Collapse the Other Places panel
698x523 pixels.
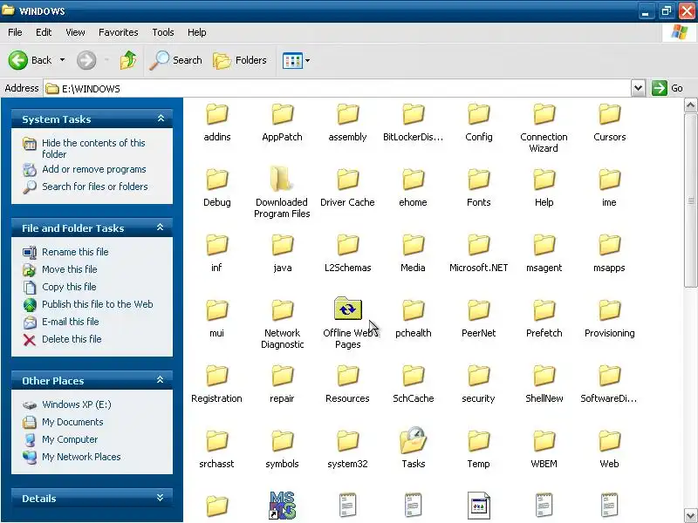pos(161,380)
